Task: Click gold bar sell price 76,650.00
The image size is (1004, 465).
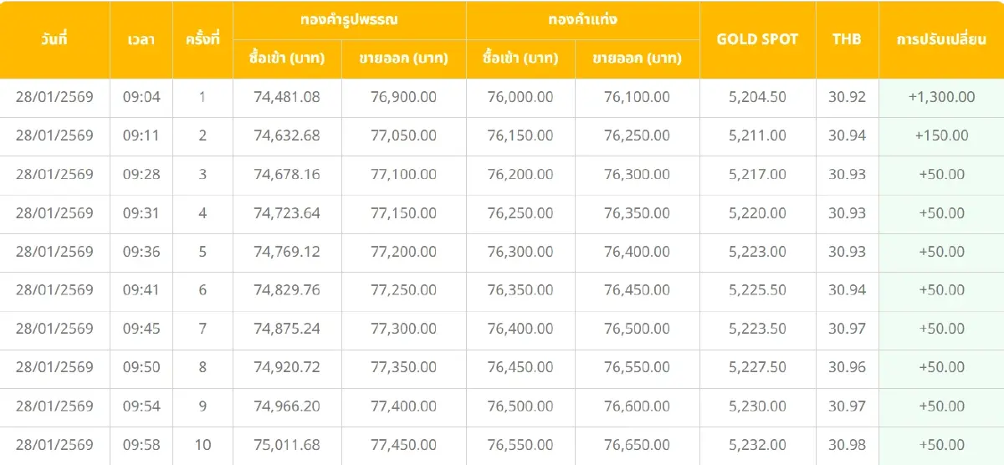Action: coord(637,445)
